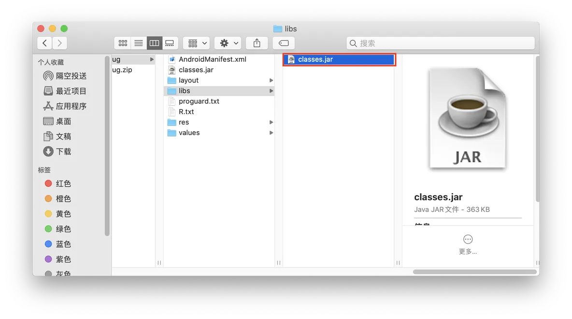Click the sidebar vertical scrollbar
The image size is (572, 319).
(107, 146)
